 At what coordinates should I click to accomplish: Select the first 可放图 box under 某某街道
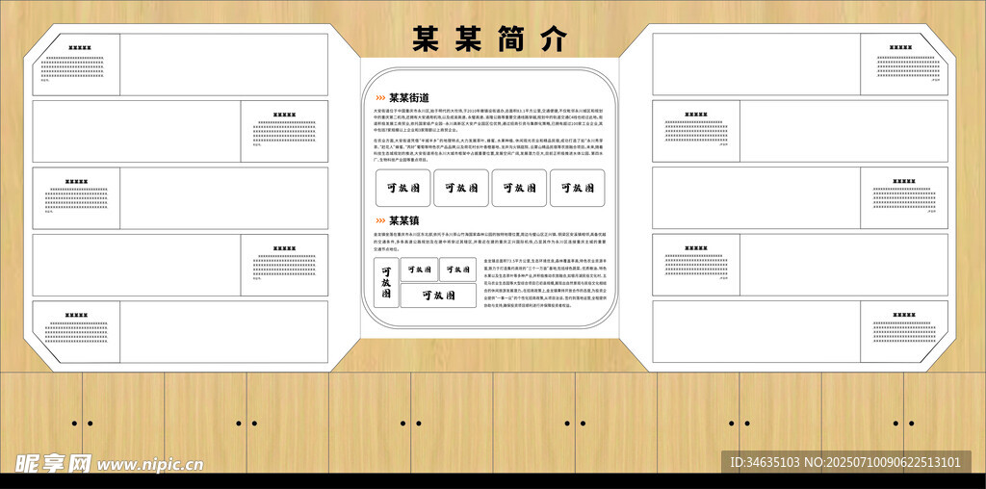[x=402, y=189]
